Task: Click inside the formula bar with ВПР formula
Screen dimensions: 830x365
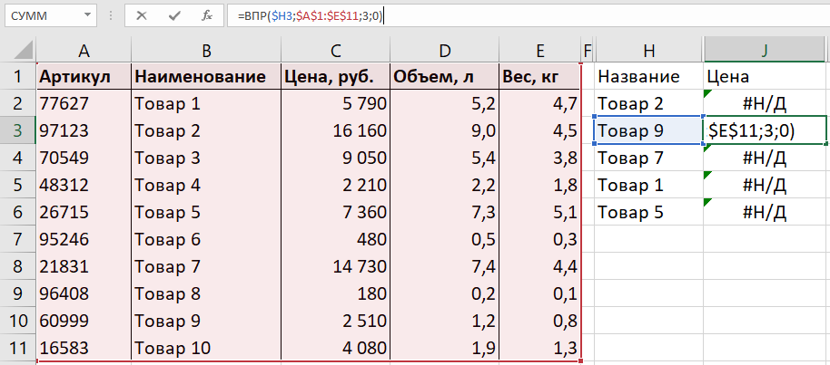Action: [x=545, y=15]
